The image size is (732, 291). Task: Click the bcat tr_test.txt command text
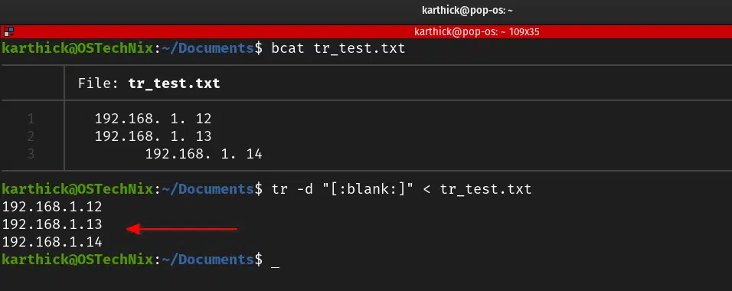point(338,48)
